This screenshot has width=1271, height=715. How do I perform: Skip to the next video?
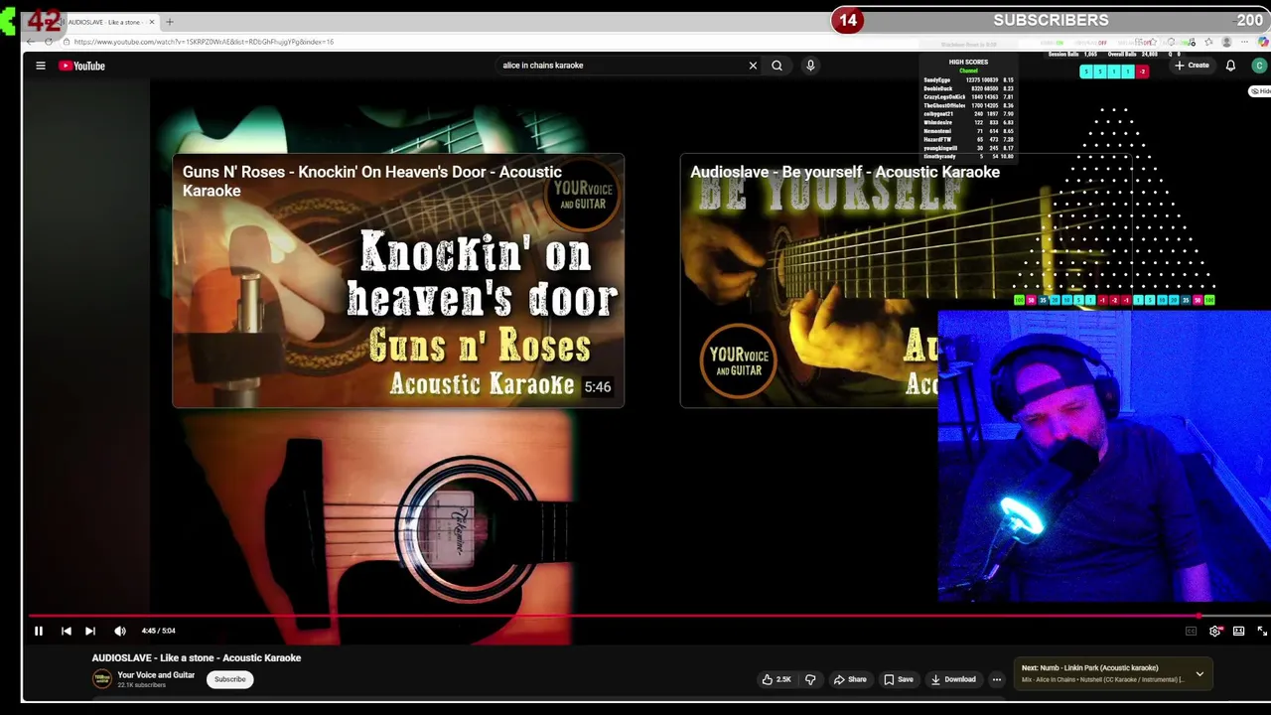coord(90,631)
